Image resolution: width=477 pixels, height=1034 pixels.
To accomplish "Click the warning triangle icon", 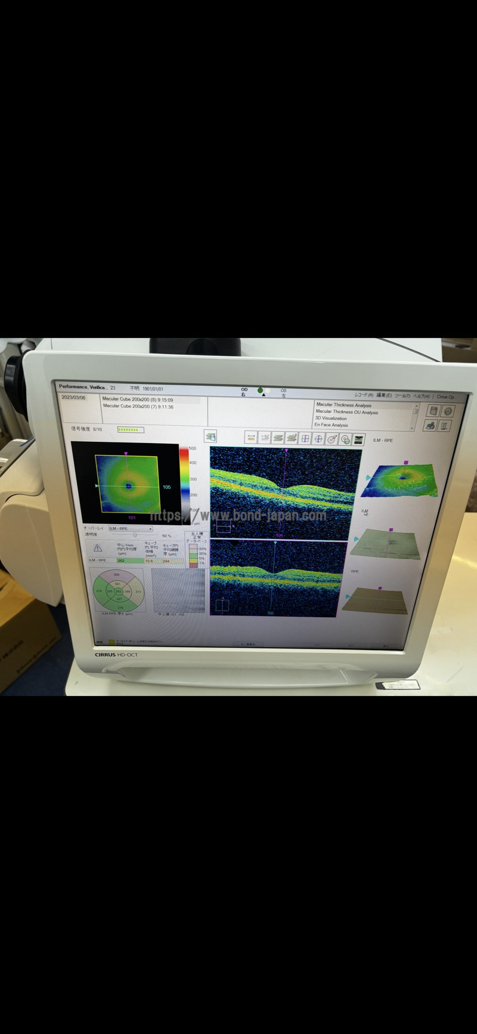I will 98,547.
